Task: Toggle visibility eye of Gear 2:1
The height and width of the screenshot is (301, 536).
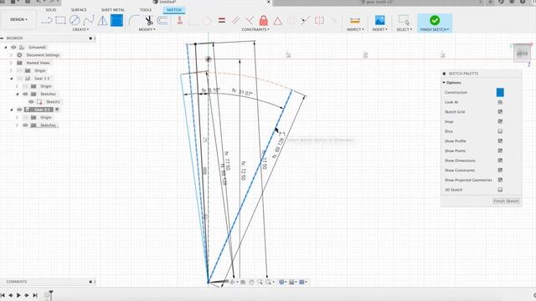Action: 19,110
